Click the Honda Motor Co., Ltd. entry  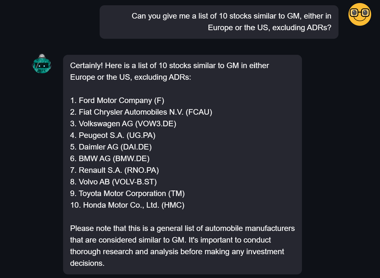[x=127, y=205]
